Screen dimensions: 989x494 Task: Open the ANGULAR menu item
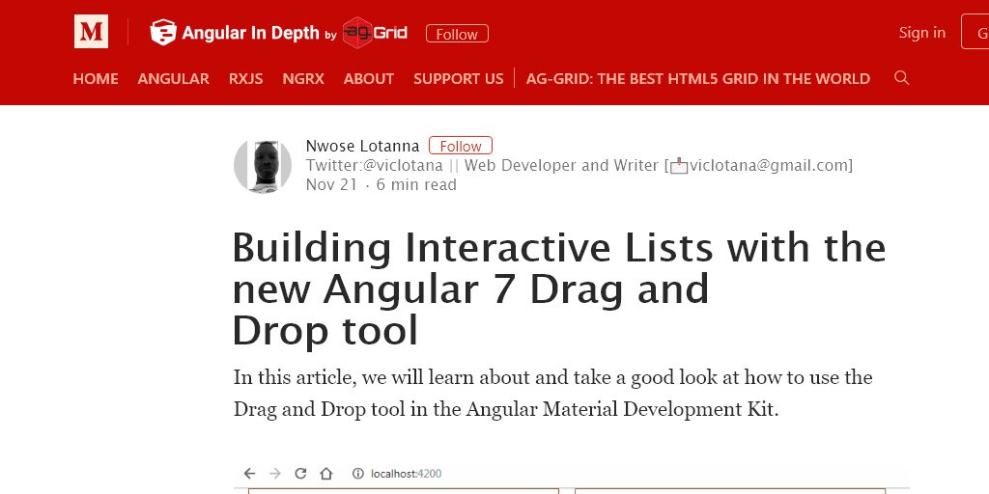[x=174, y=79]
